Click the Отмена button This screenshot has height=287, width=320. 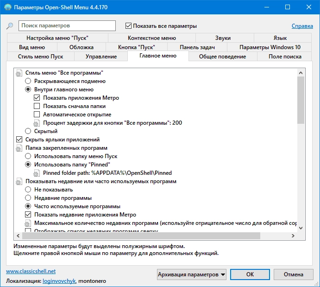294,274
